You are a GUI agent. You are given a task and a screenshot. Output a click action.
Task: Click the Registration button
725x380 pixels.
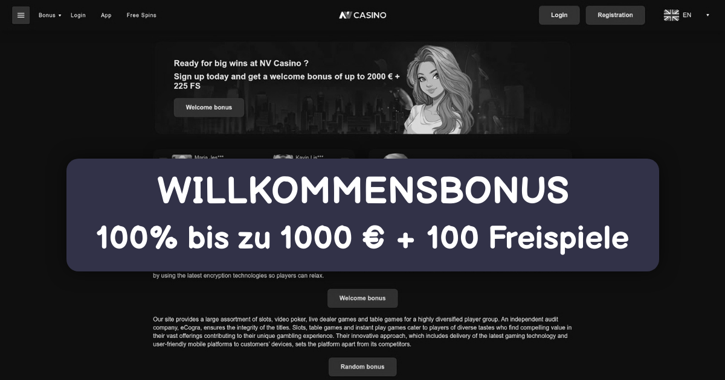pyautogui.click(x=615, y=15)
